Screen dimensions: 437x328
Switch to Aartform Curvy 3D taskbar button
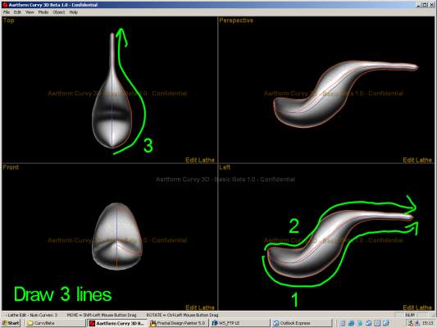point(117,323)
